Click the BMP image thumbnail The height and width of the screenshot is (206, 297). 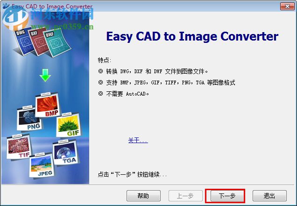tap(48, 105)
